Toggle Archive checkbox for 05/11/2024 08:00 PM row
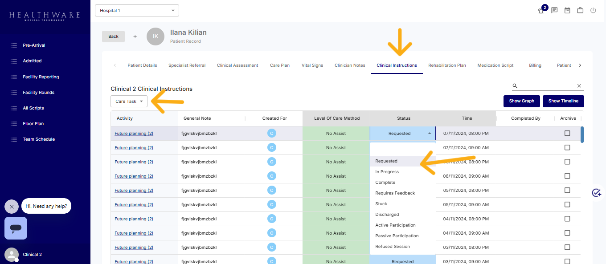This screenshot has width=606, height=264. pos(567,190)
